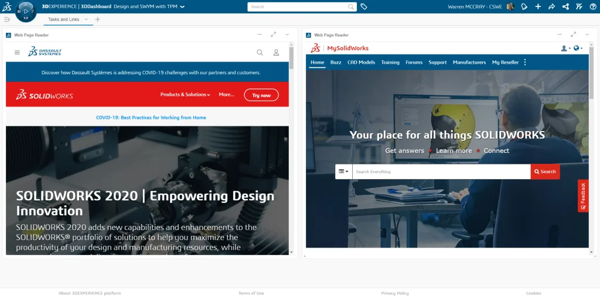Click the Search Everything input field
Image resolution: width=600 pixels, height=299 pixels.
tap(441, 171)
